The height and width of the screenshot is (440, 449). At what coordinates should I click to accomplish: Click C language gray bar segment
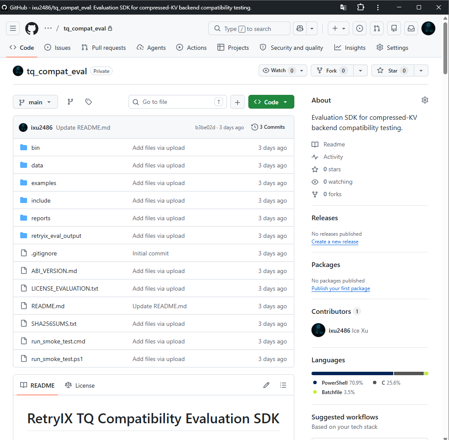tap(409, 373)
